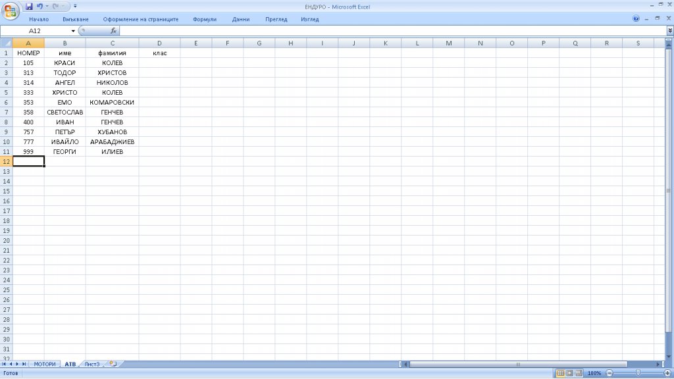Viewport: 674px width, 379px height.
Task: Open the Name Box dropdown
Action: click(x=73, y=31)
